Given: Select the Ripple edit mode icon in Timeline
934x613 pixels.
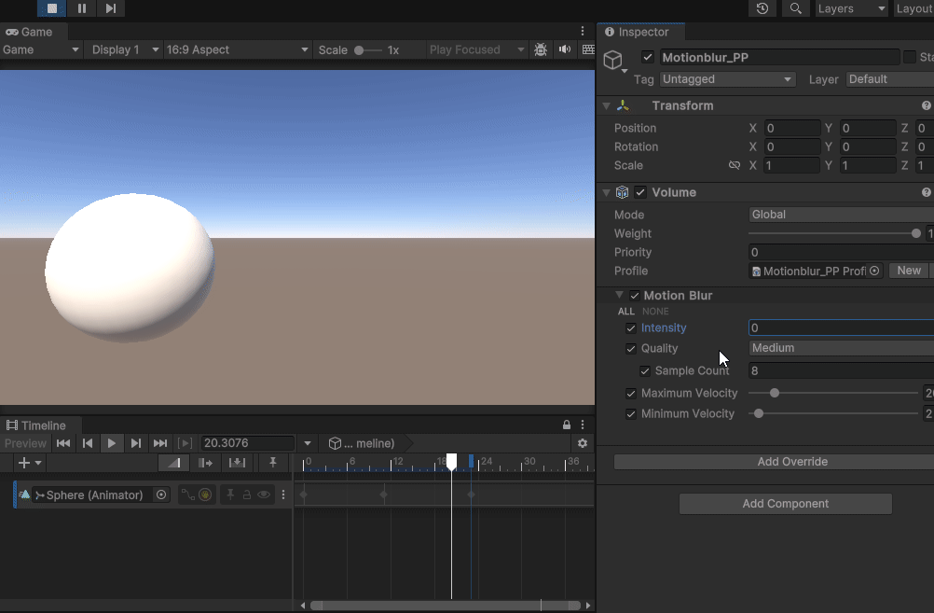Looking at the screenshot, I should click(x=205, y=462).
